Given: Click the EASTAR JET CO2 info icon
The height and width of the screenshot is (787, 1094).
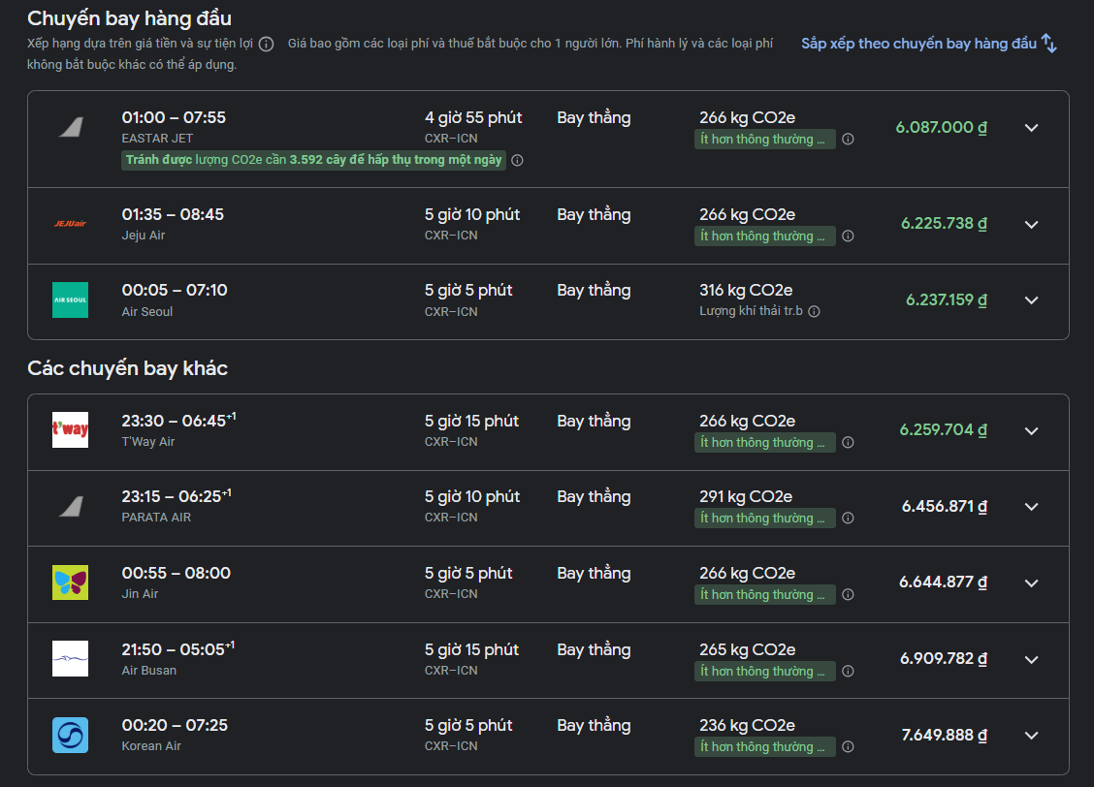Looking at the screenshot, I should tap(848, 140).
